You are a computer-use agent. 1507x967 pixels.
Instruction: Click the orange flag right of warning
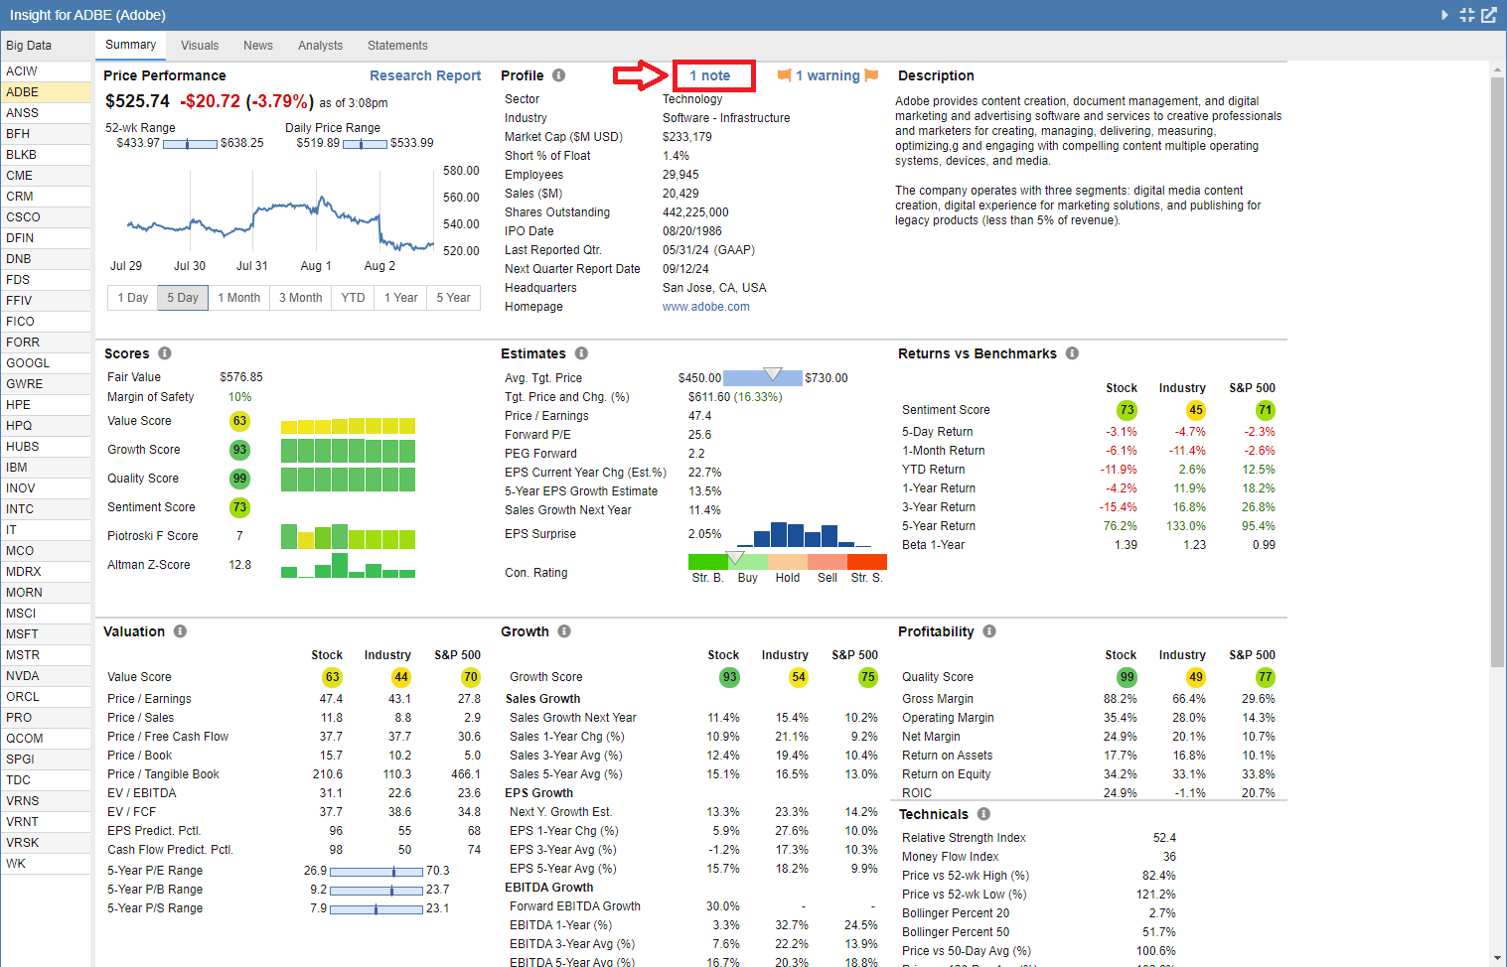pos(871,75)
